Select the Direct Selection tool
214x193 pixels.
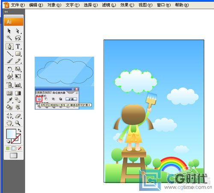click(x=18, y=31)
